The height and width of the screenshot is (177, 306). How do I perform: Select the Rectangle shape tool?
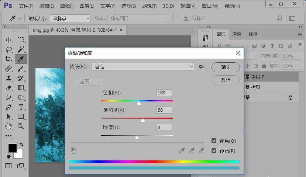[x=21, y=117]
